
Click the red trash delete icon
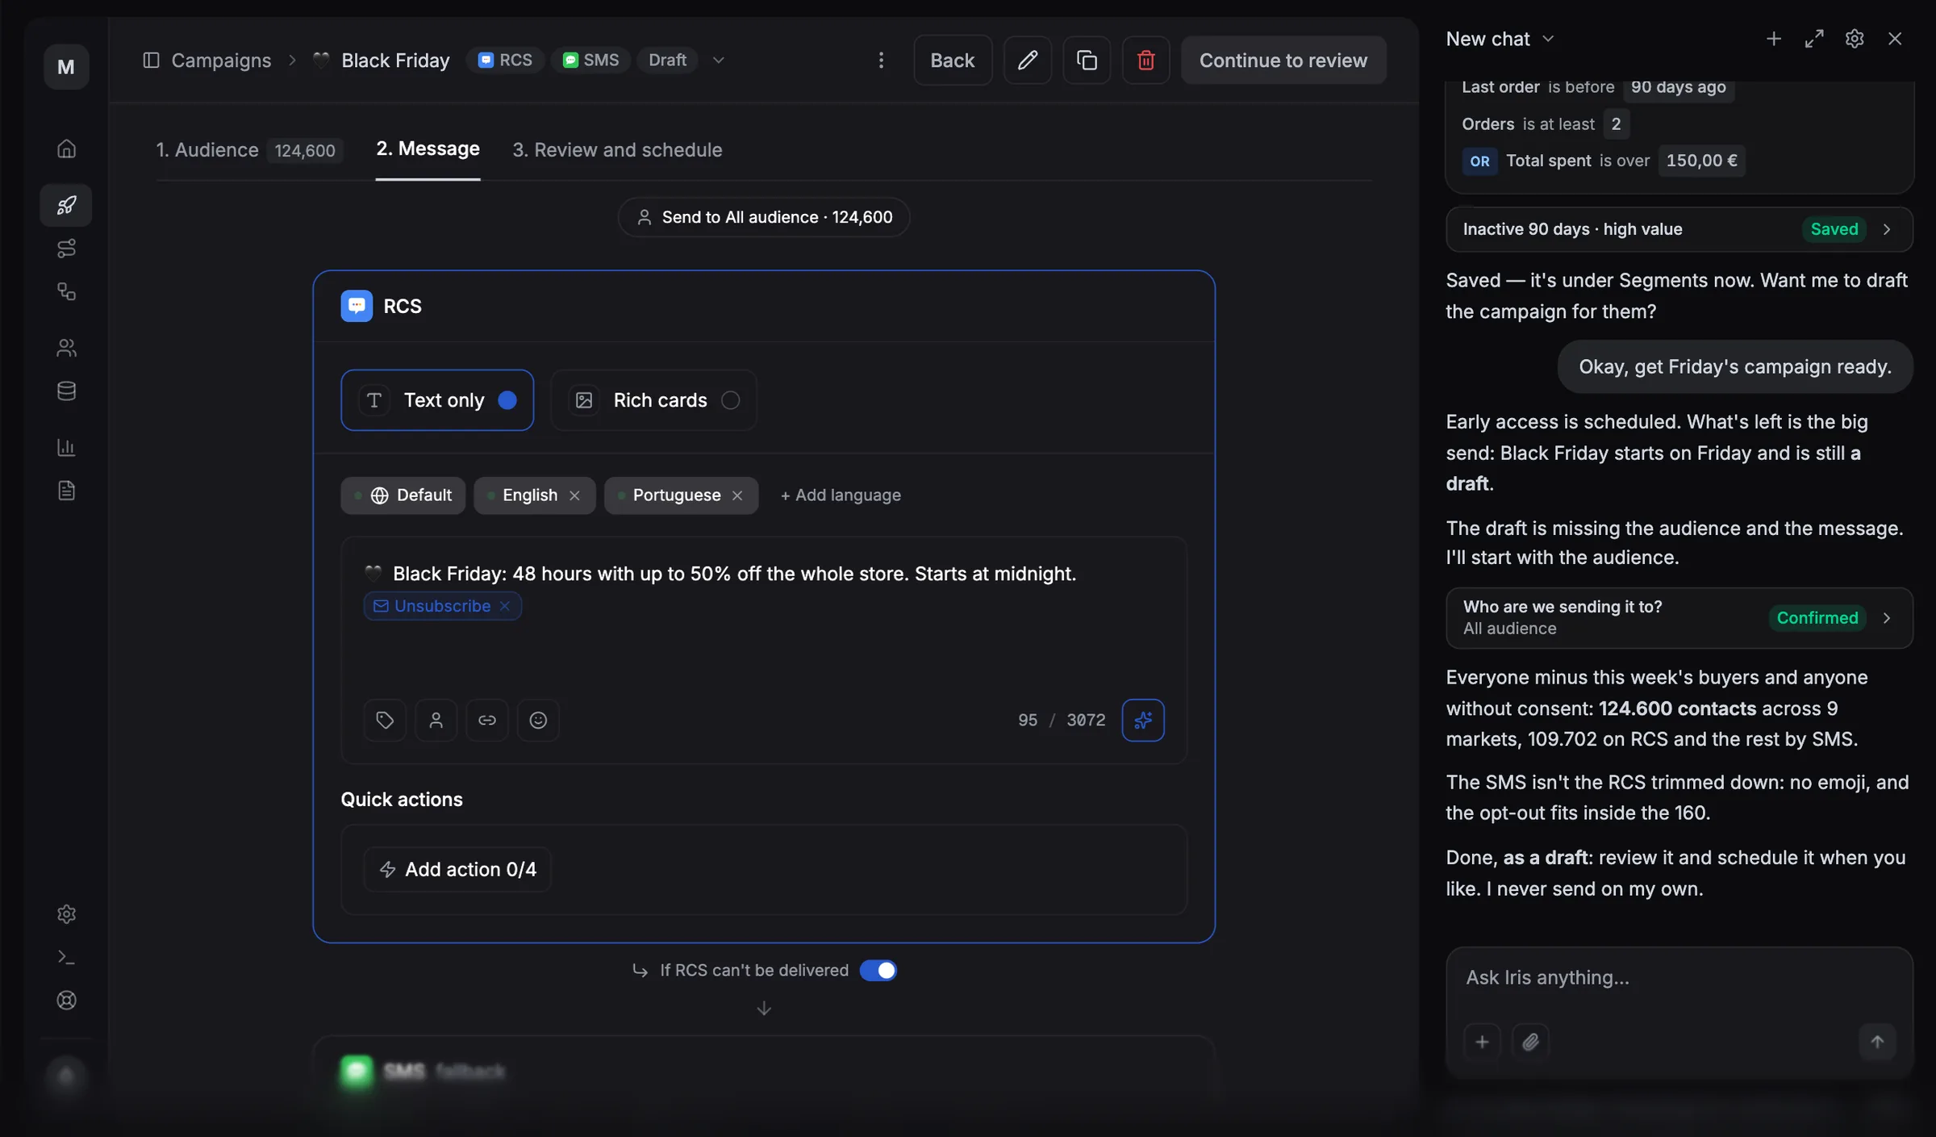tap(1145, 60)
